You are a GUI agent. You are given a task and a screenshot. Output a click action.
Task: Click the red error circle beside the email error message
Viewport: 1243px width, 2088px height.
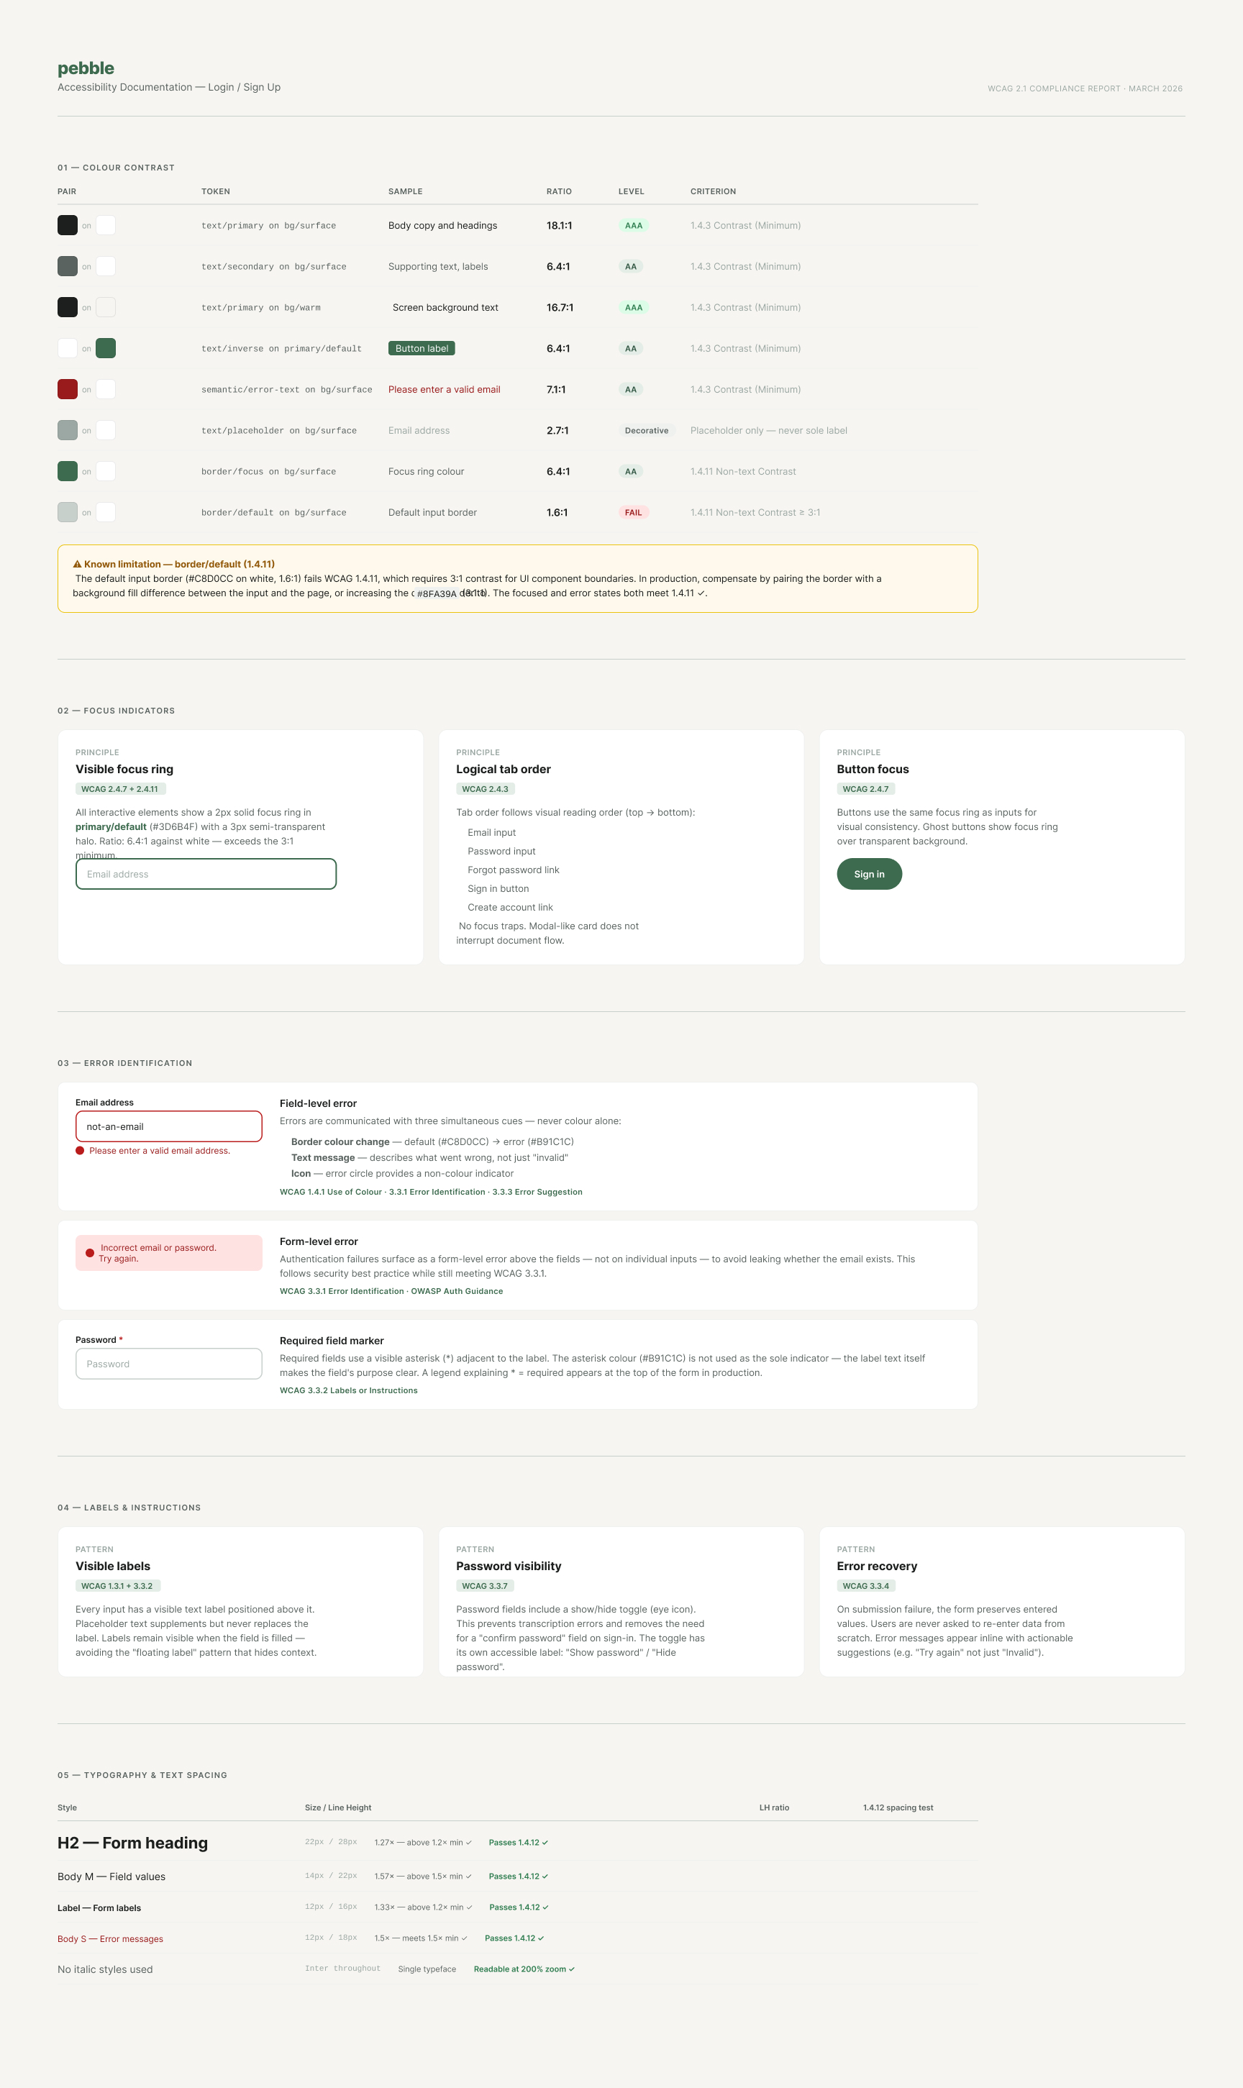(80, 1151)
